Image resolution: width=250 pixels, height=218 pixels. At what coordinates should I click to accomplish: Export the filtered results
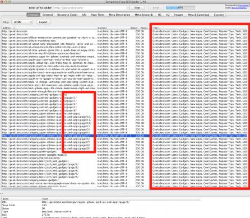pyautogui.click(x=43, y=22)
